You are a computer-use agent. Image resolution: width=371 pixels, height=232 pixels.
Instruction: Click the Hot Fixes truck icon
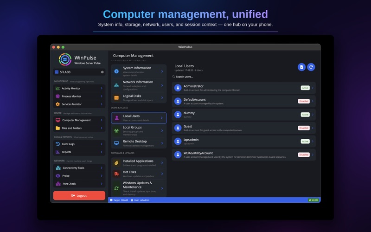[x=116, y=174]
